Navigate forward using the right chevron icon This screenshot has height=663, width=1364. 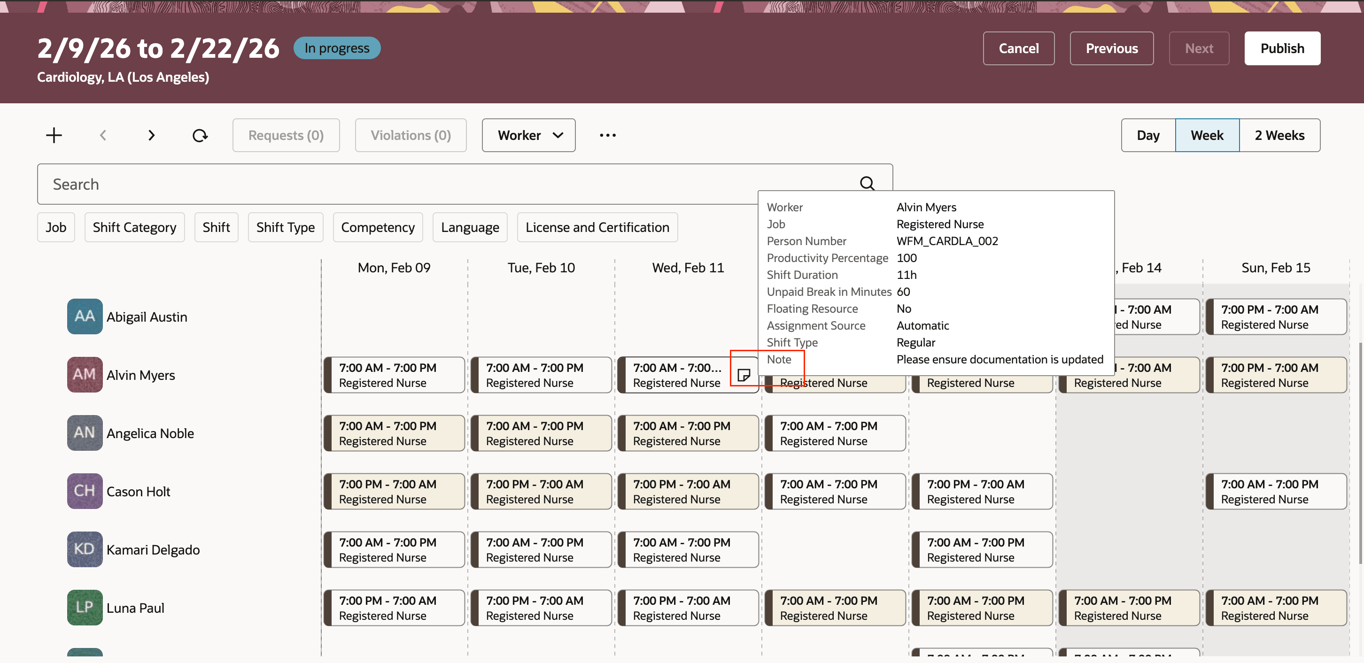pyautogui.click(x=151, y=135)
